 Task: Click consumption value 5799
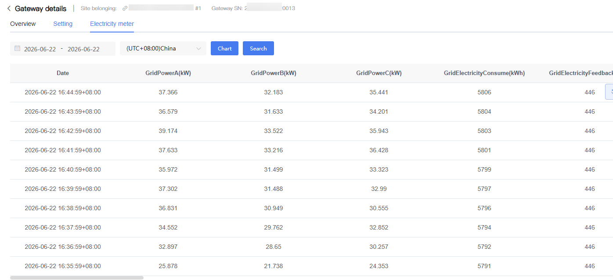484,170
